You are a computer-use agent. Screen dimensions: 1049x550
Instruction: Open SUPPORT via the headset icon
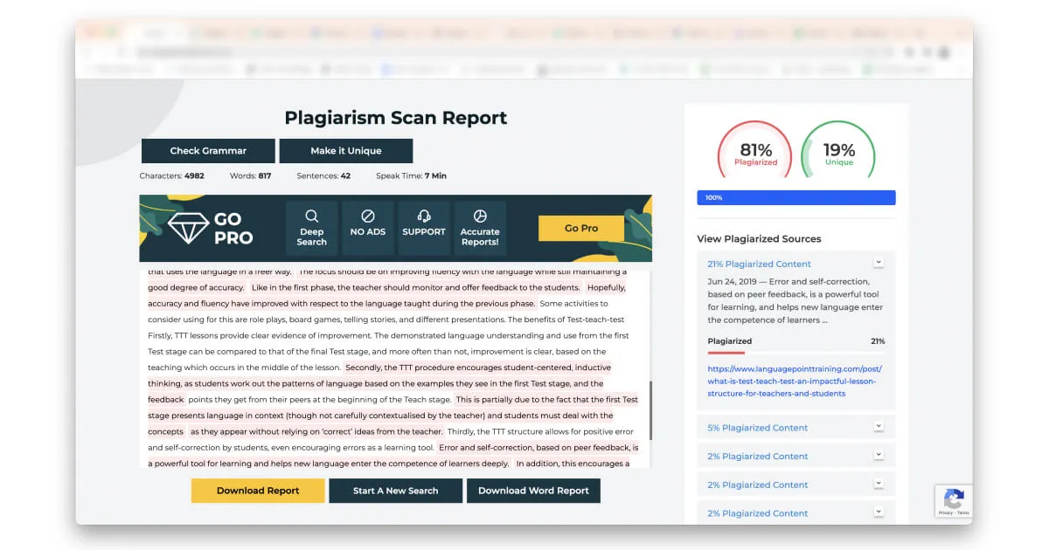pyautogui.click(x=424, y=216)
